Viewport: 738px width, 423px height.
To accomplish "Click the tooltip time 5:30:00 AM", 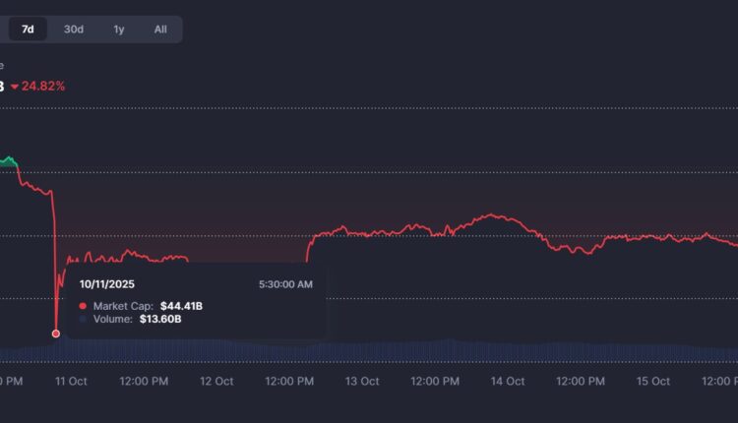I will [x=285, y=284].
